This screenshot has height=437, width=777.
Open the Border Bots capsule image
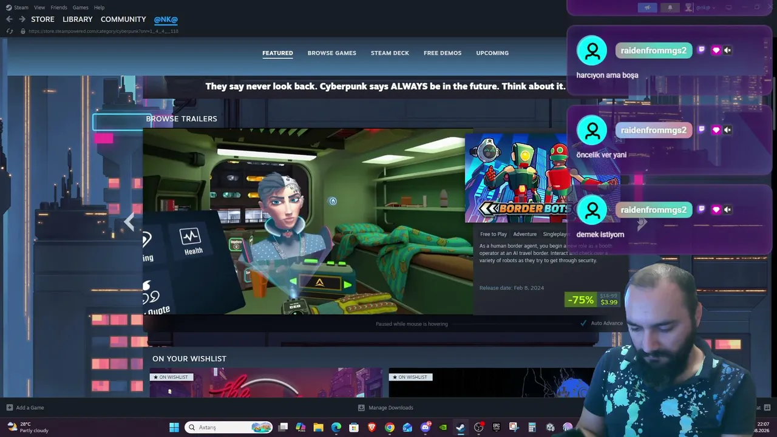[543, 178]
